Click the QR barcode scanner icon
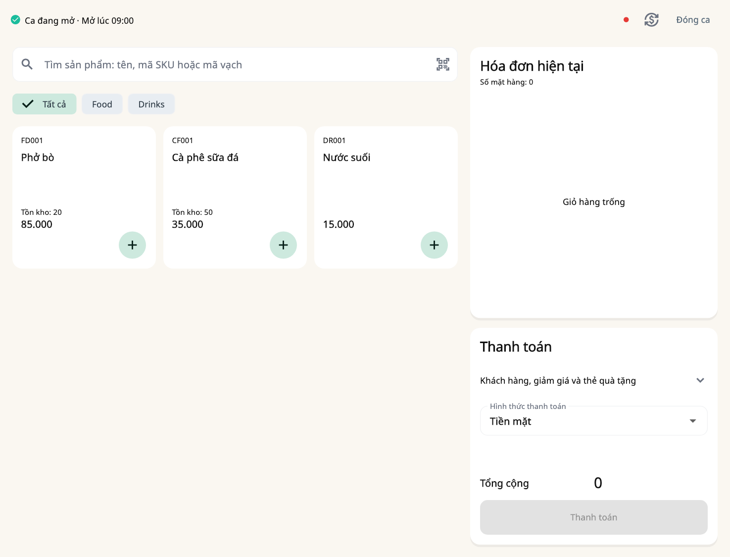Image resolution: width=730 pixels, height=557 pixels. coord(443,64)
